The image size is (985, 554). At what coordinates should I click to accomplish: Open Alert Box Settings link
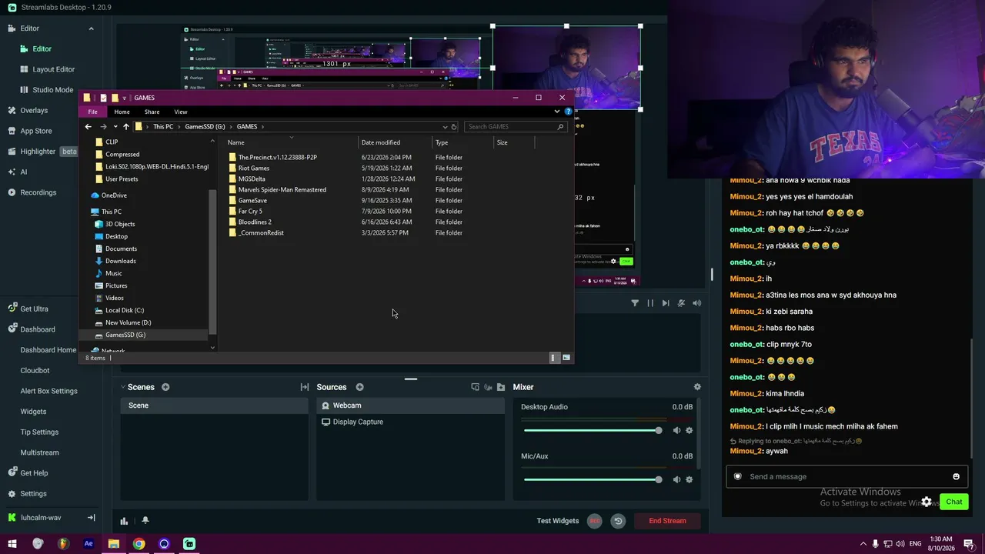(x=48, y=391)
